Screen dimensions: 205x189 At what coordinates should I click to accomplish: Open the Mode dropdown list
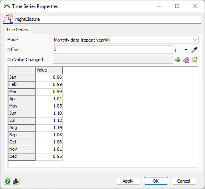point(125,40)
